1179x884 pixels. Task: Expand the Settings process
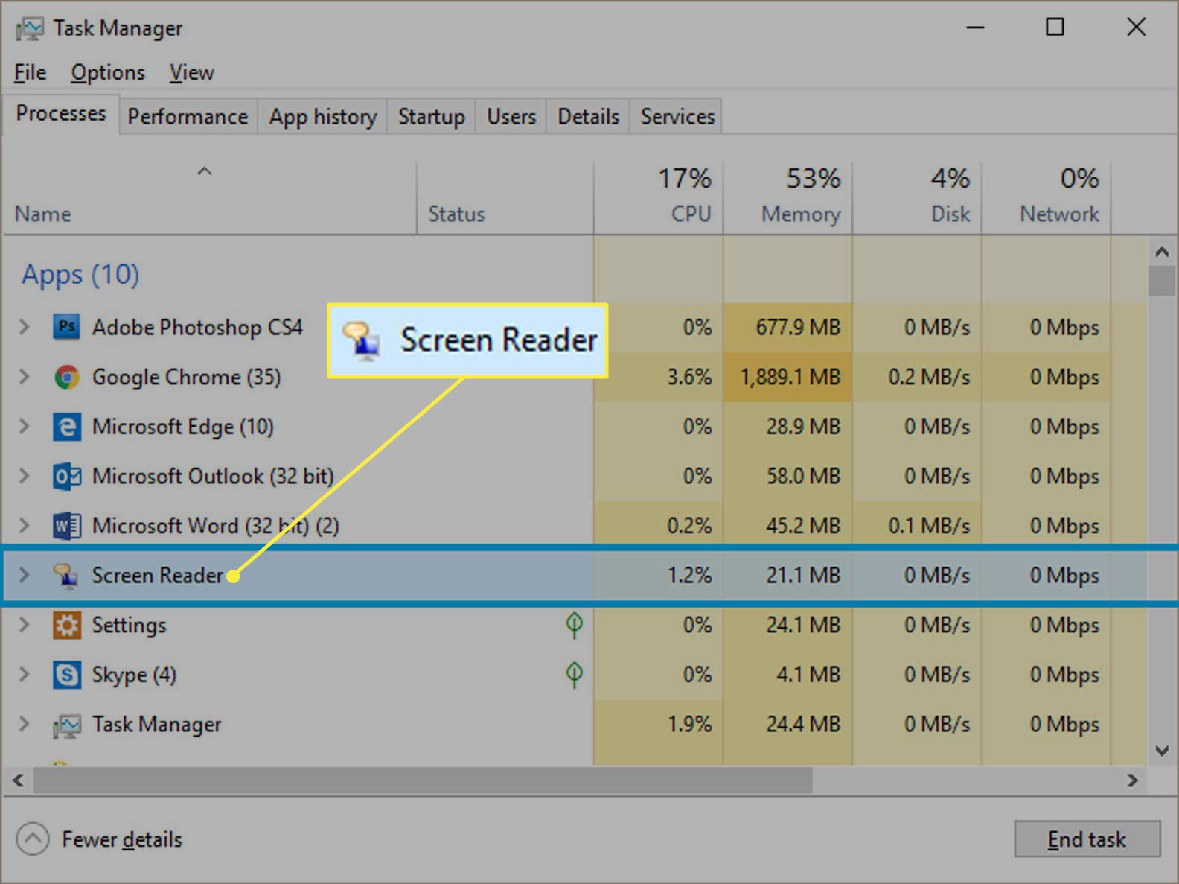(x=24, y=625)
